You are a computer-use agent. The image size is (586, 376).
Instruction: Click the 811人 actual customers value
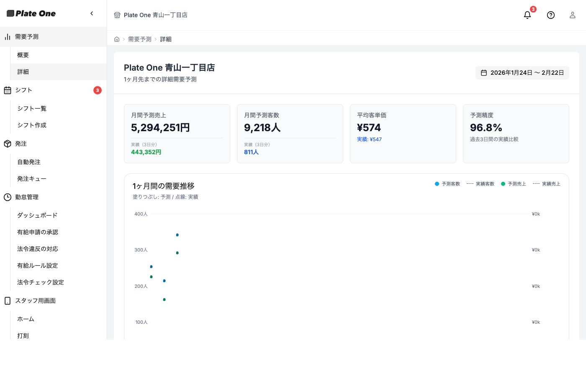click(251, 152)
